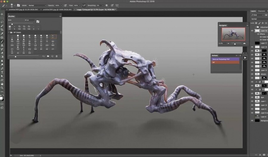Open smoothing options gear
Viewport: 268px width, 157px height.
(107, 5)
